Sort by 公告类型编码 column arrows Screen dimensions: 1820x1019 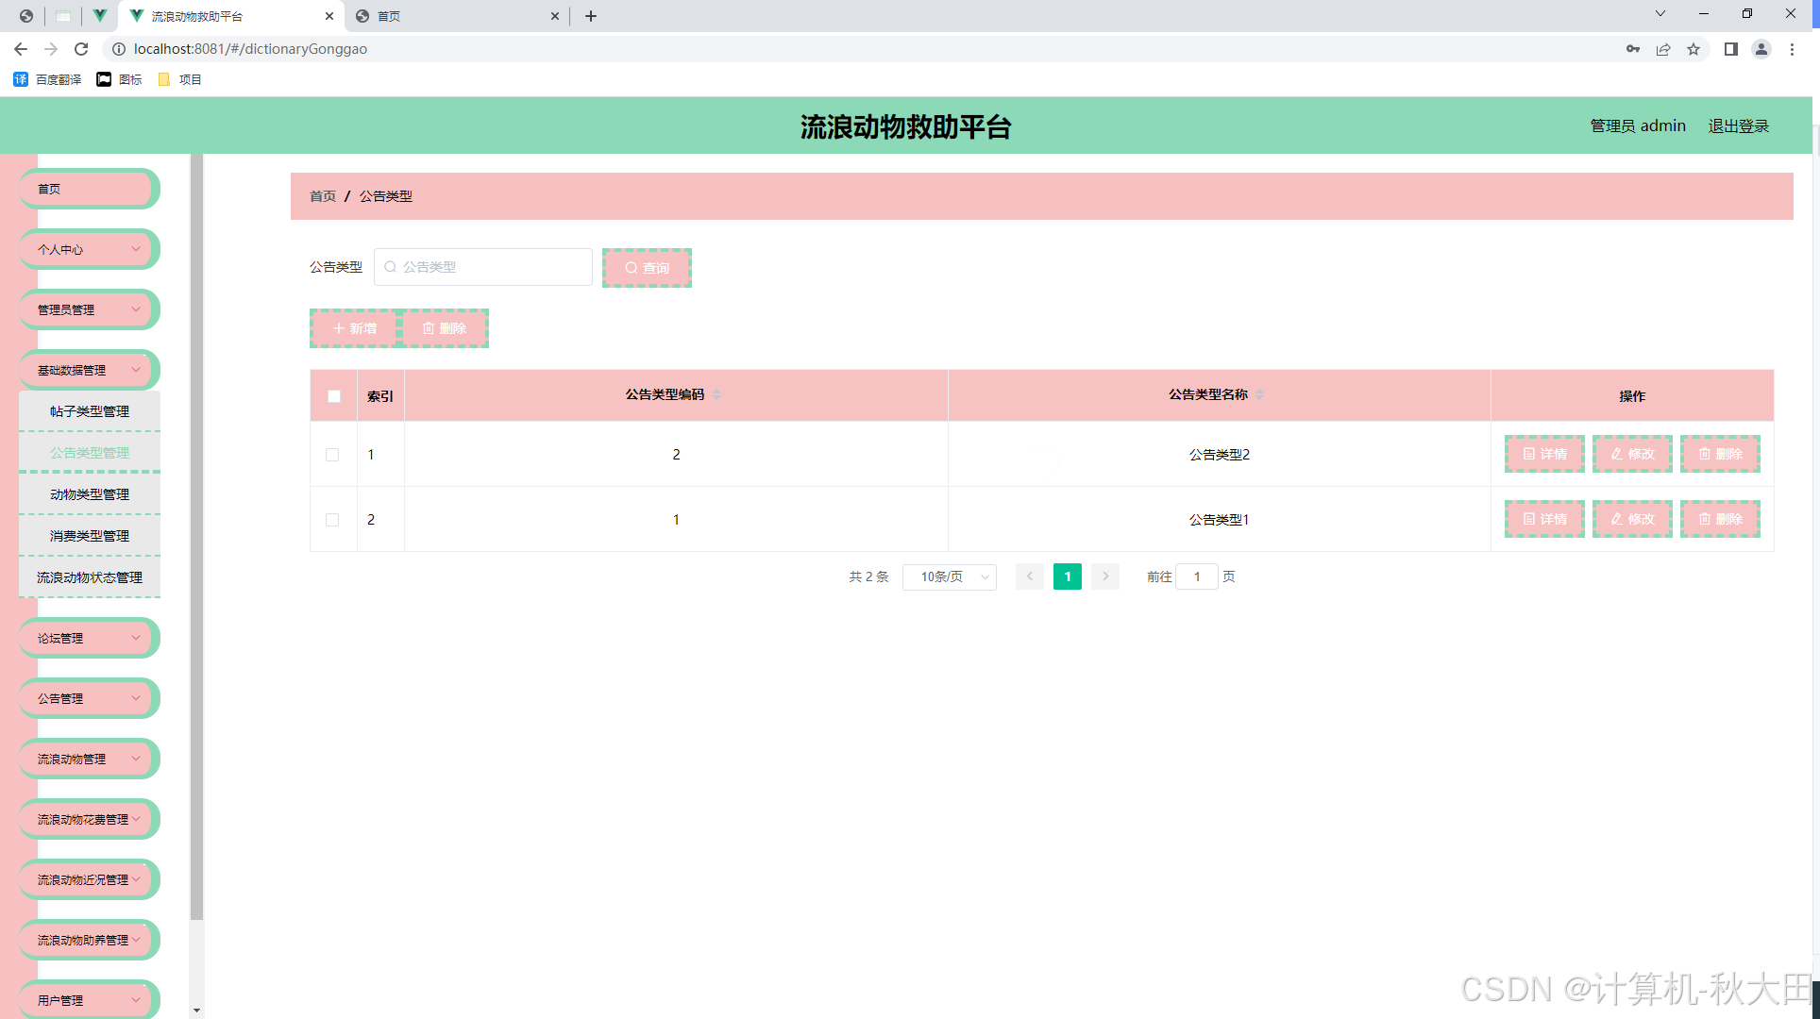pyautogui.click(x=716, y=394)
